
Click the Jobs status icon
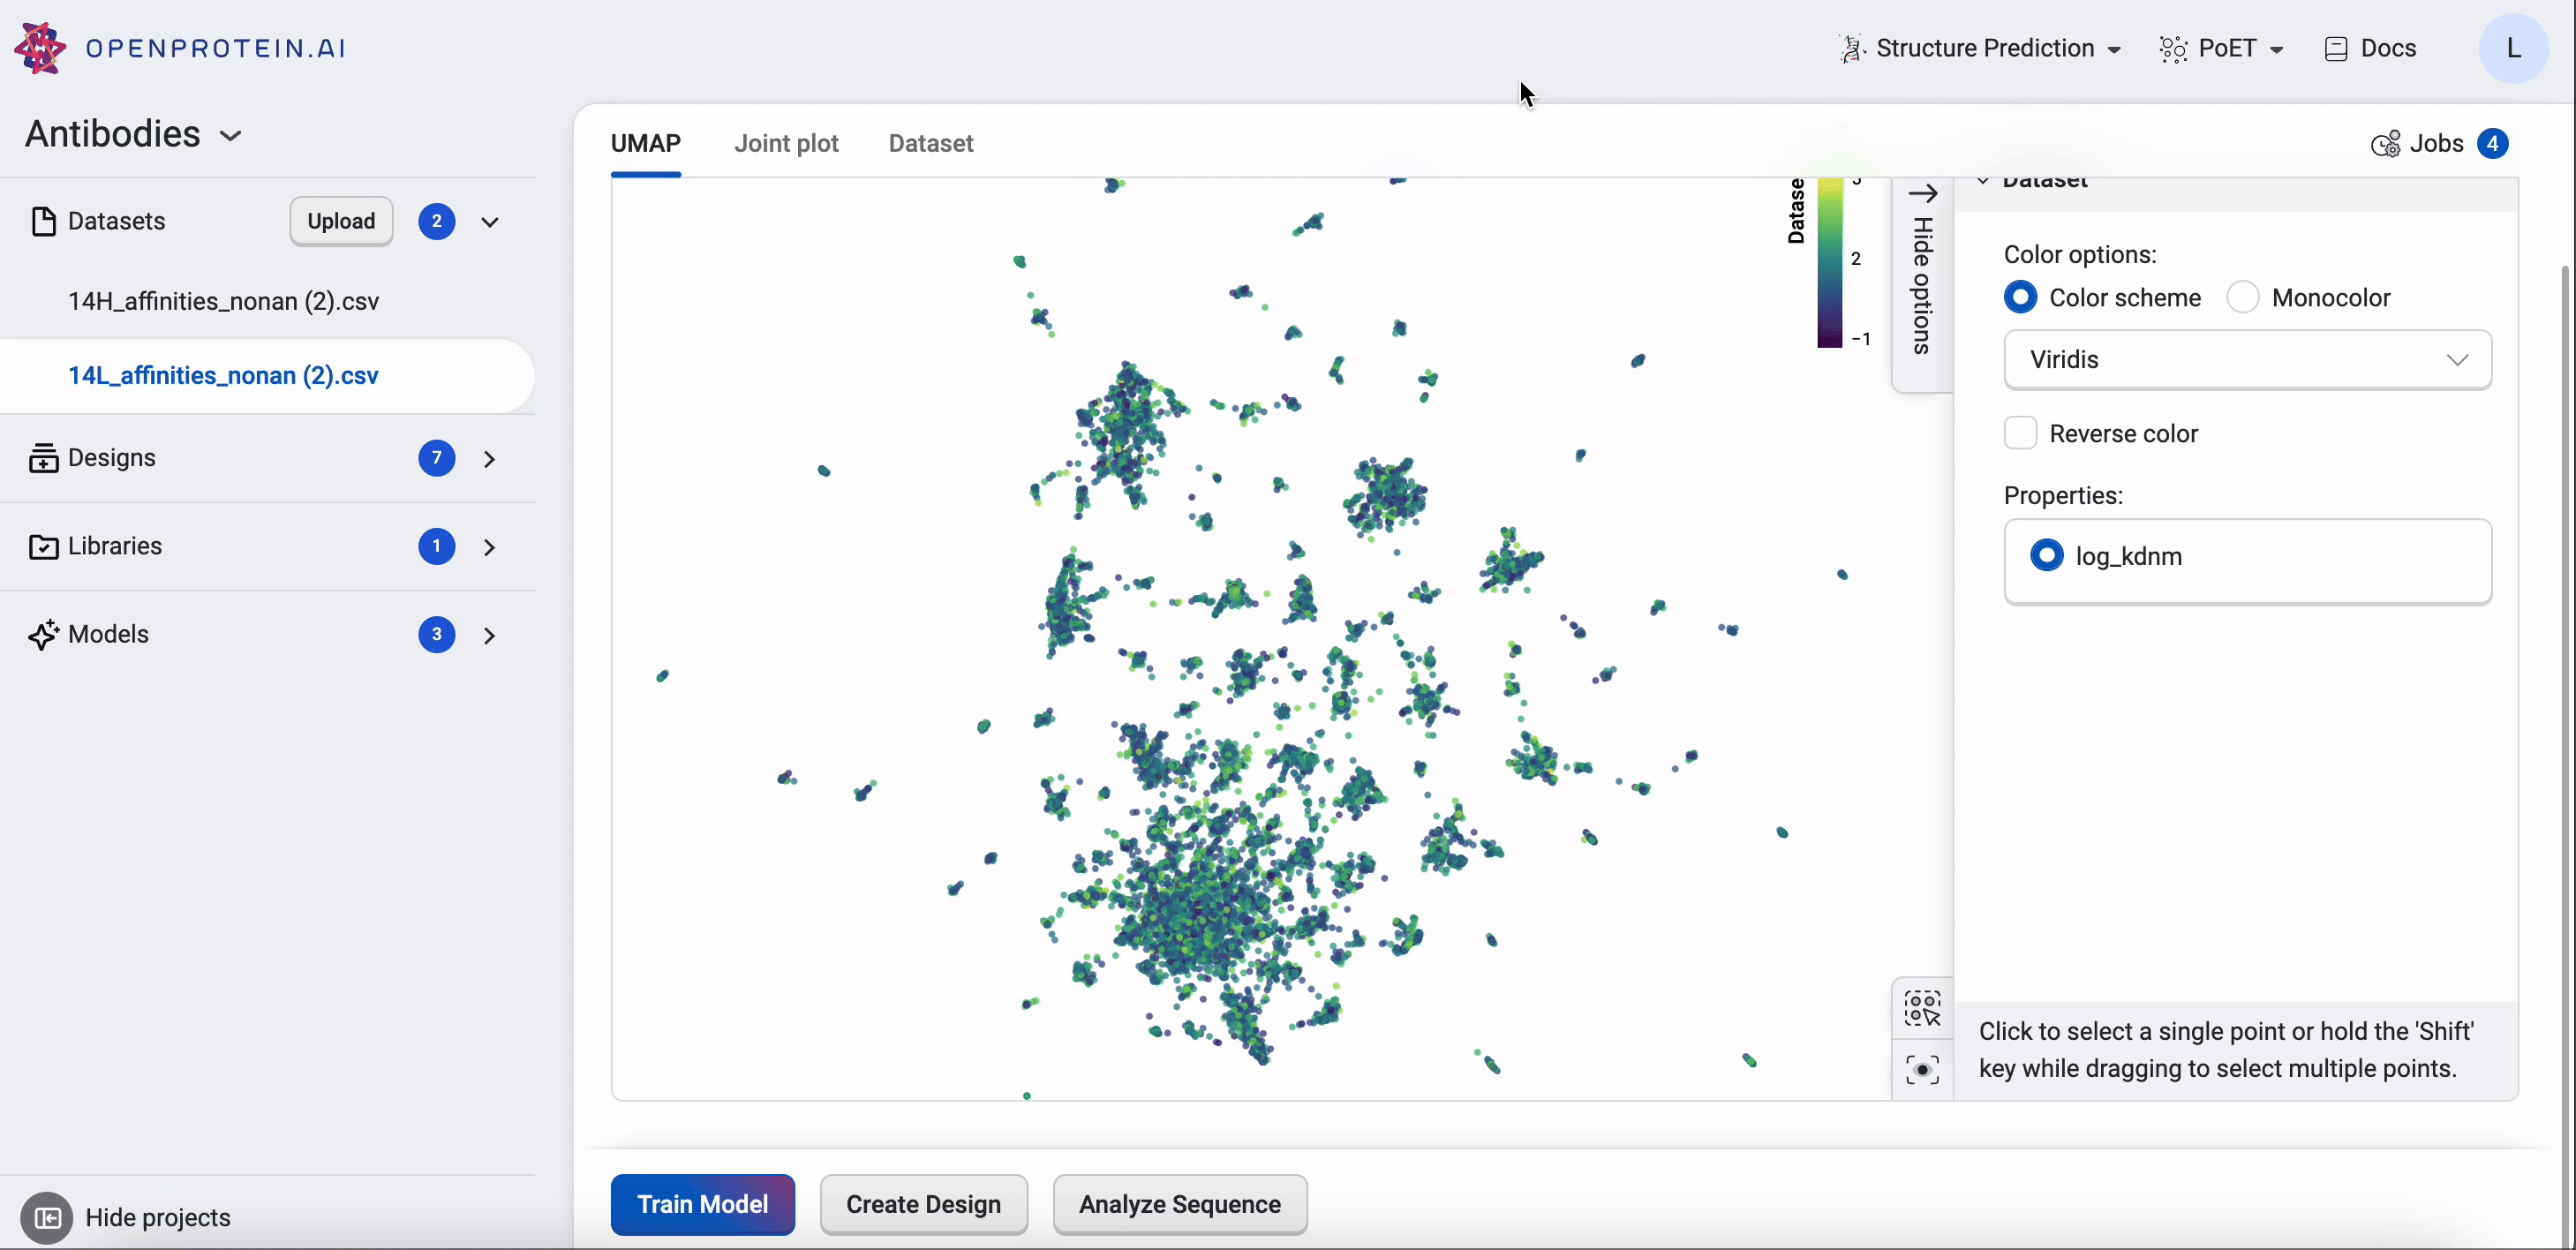(x=2382, y=143)
